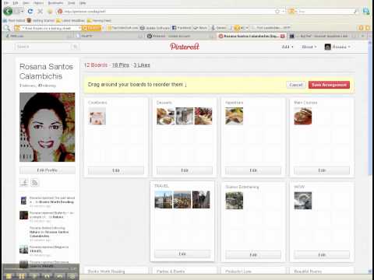The image size is (374, 280).
Task: Click the 3 Likes link
Action: 142,65
